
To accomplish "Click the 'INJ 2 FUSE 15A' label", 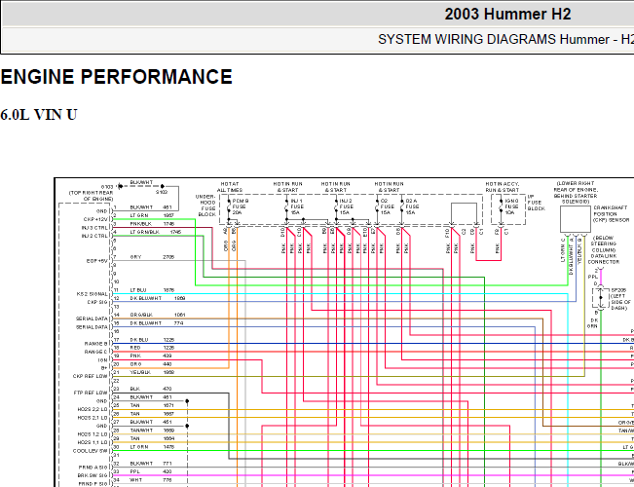I will click(346, 206).
